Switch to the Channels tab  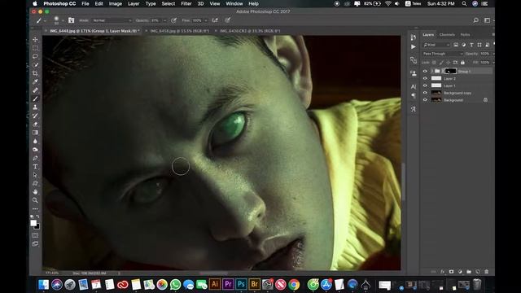point(447,34)
